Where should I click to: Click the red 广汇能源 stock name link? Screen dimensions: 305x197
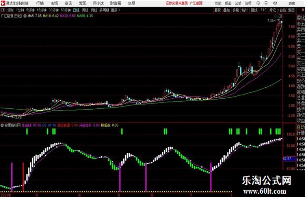tap(196, 3)
